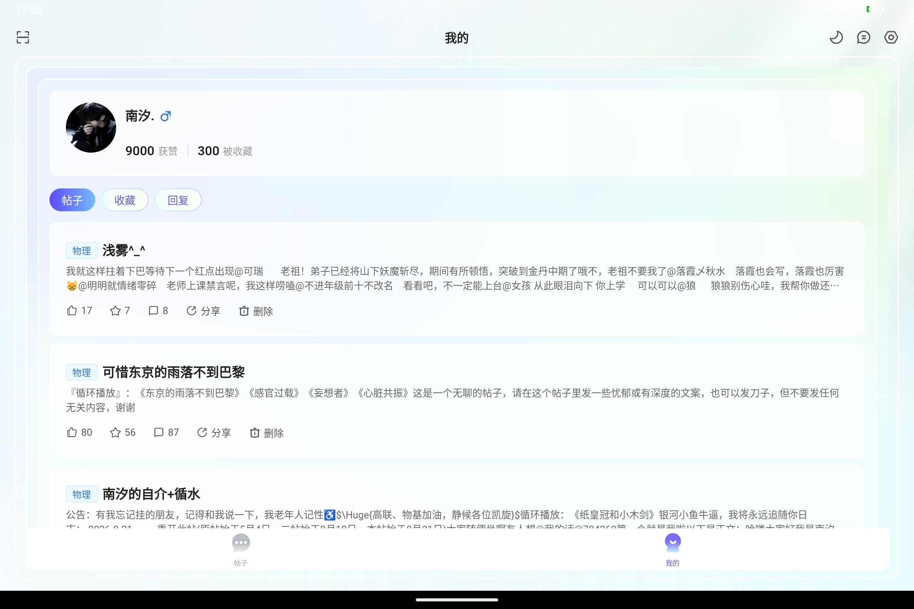
Task: Click the username 南汐.
Action: (x=139, y=116)
